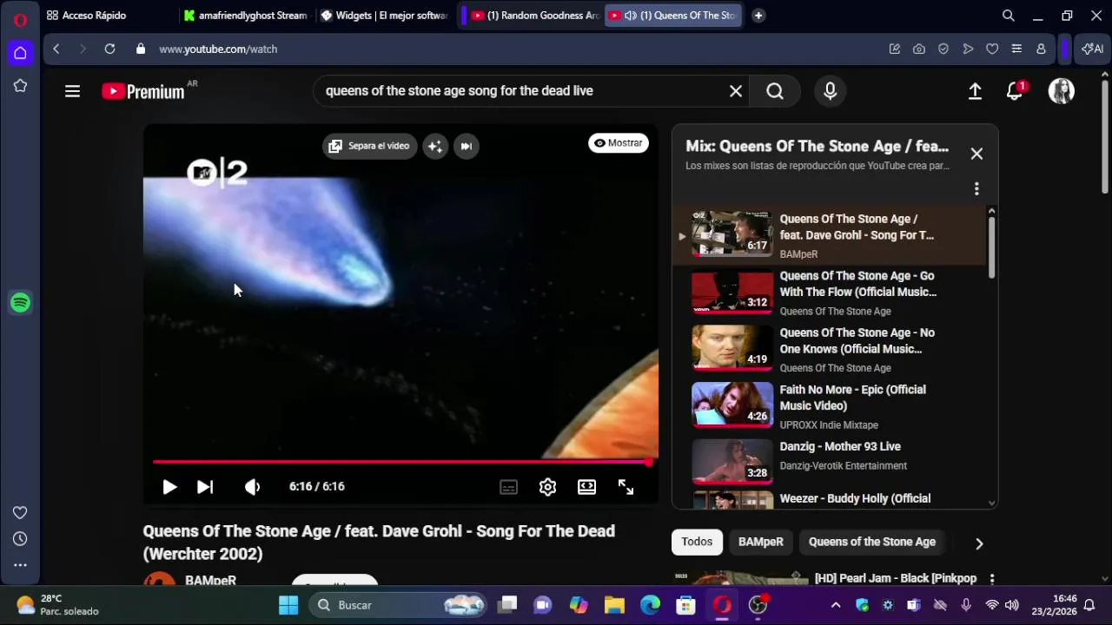Clear the YouTube search text
1112x625 pixels.
[x=736, y=91]
